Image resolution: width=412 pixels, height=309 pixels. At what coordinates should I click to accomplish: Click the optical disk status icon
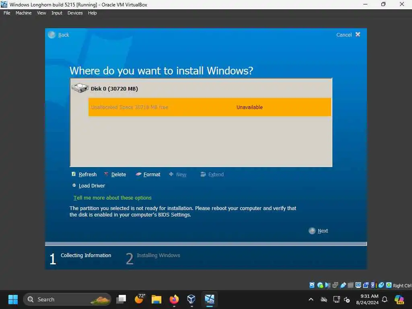(x=320, y=285)
